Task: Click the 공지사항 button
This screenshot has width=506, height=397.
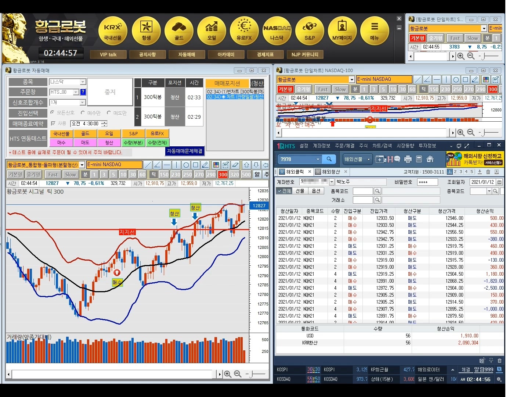Action: pos(147,54)
